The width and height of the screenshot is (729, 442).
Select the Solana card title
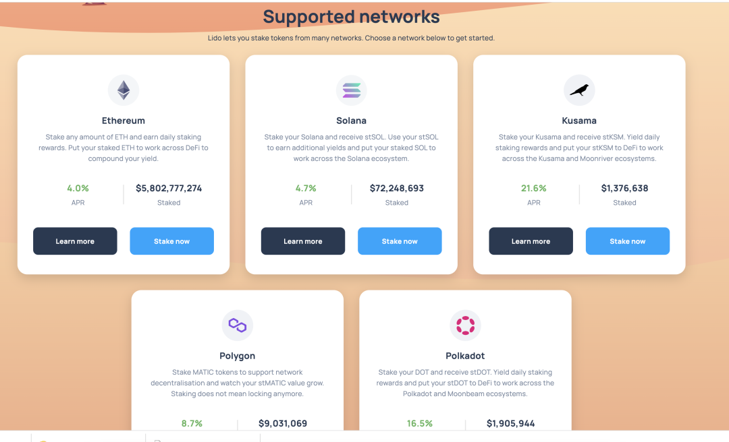click(351, 121)
